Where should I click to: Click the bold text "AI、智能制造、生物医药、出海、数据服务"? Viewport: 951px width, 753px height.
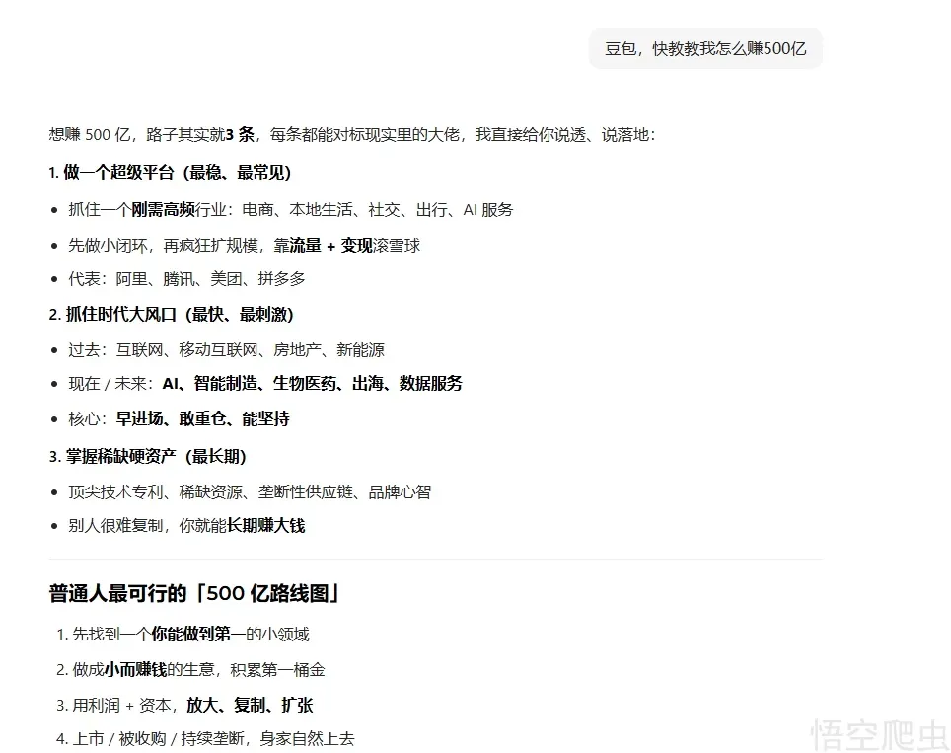pyautogui.click(x=312, y=384)
